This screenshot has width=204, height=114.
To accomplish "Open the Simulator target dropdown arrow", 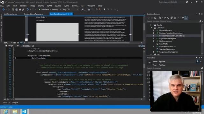I will 50,9.
